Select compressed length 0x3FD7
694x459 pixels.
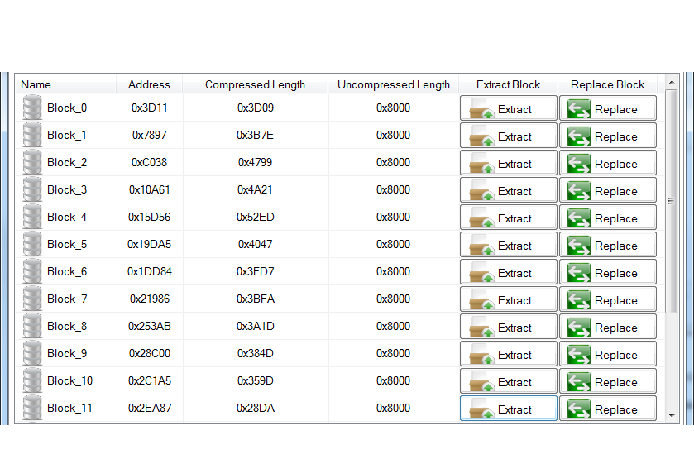pyautogui.click(x=255, y=271)
